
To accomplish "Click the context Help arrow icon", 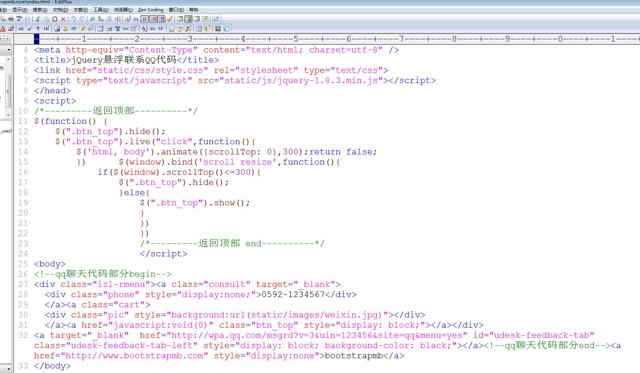I will pyautogui.click(x=215, y=19).
